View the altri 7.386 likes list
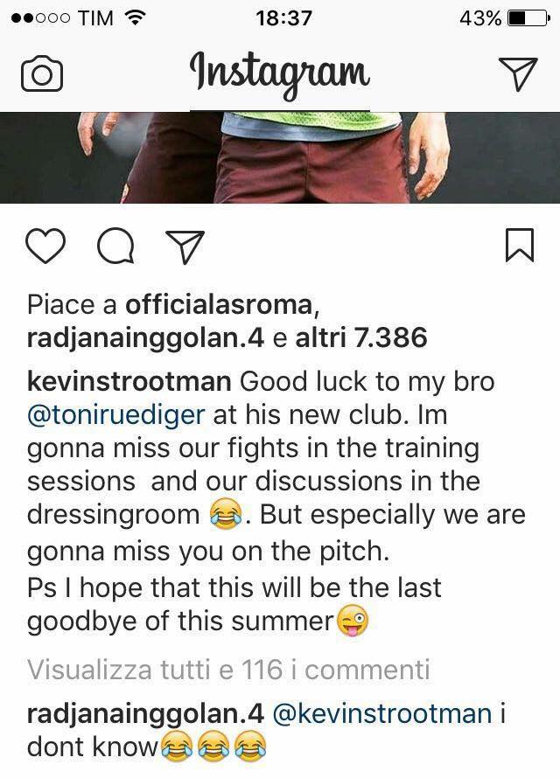 click(361, 337)
